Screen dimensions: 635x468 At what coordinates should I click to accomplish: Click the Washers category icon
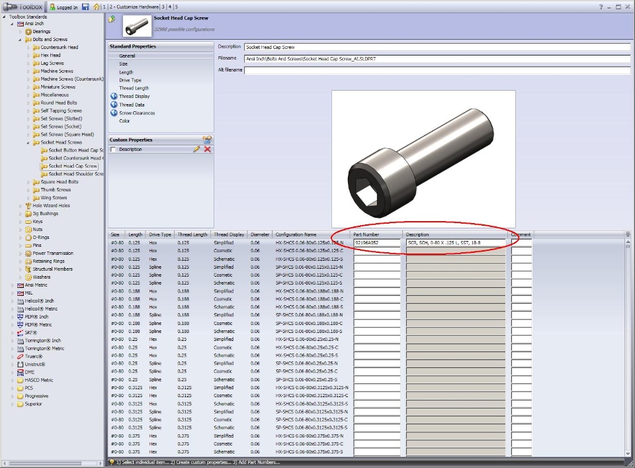28,277
